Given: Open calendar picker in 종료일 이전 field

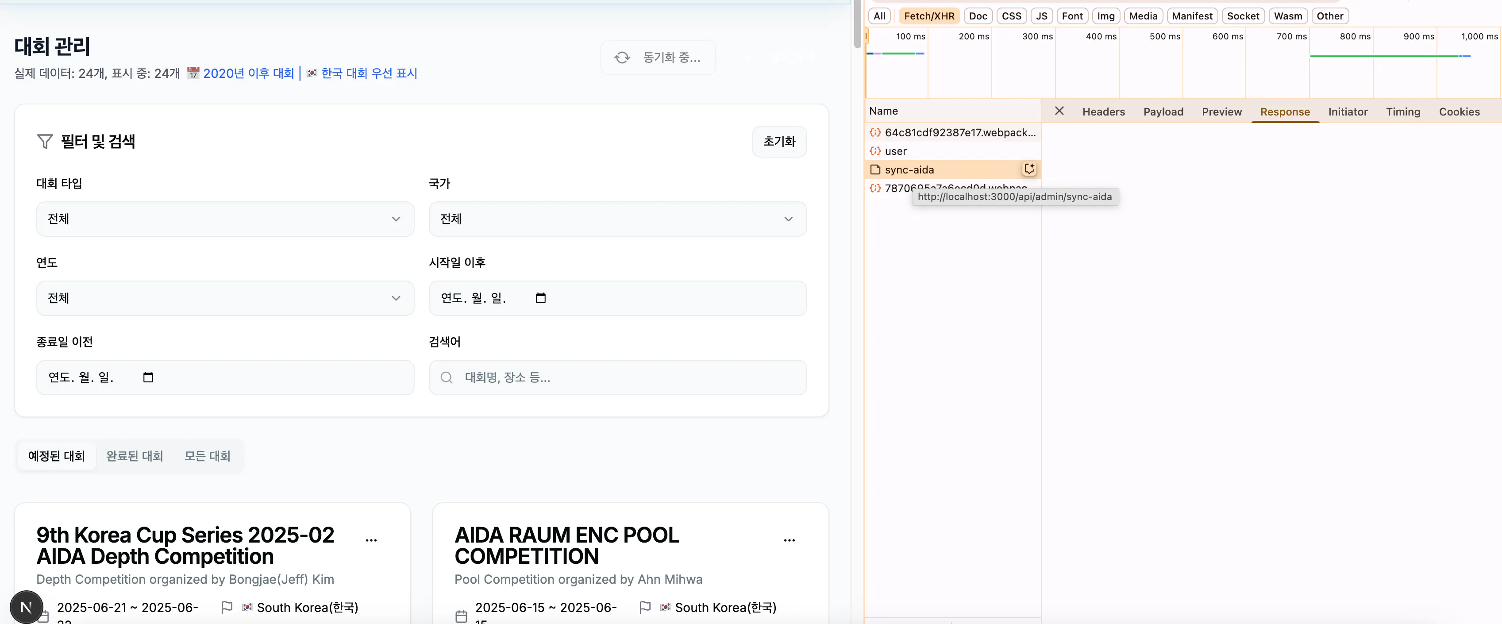Looking at the screenshot, I should click(148, 377).
